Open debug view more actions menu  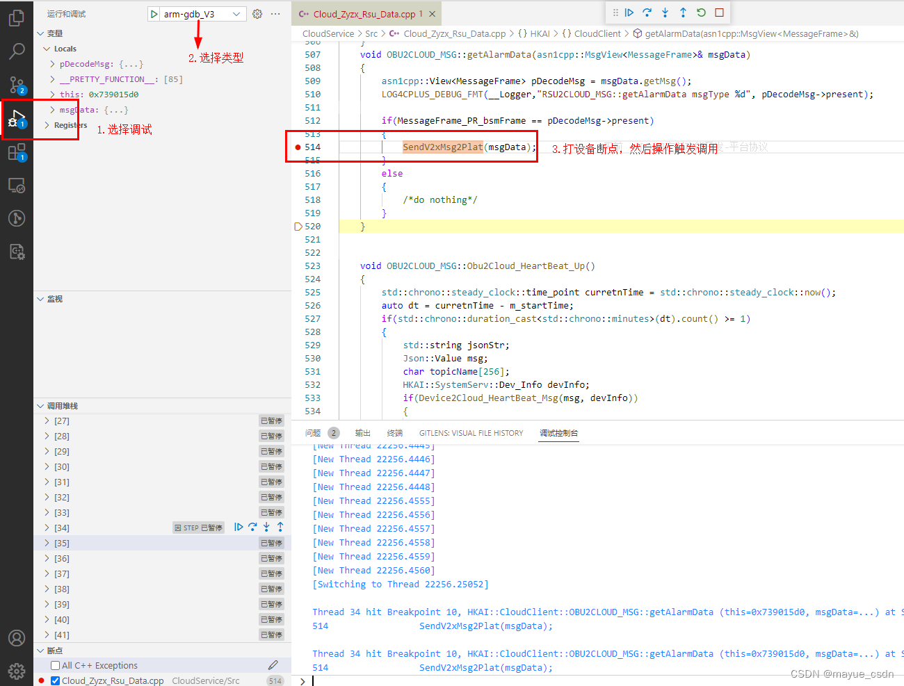pos(276,14)
